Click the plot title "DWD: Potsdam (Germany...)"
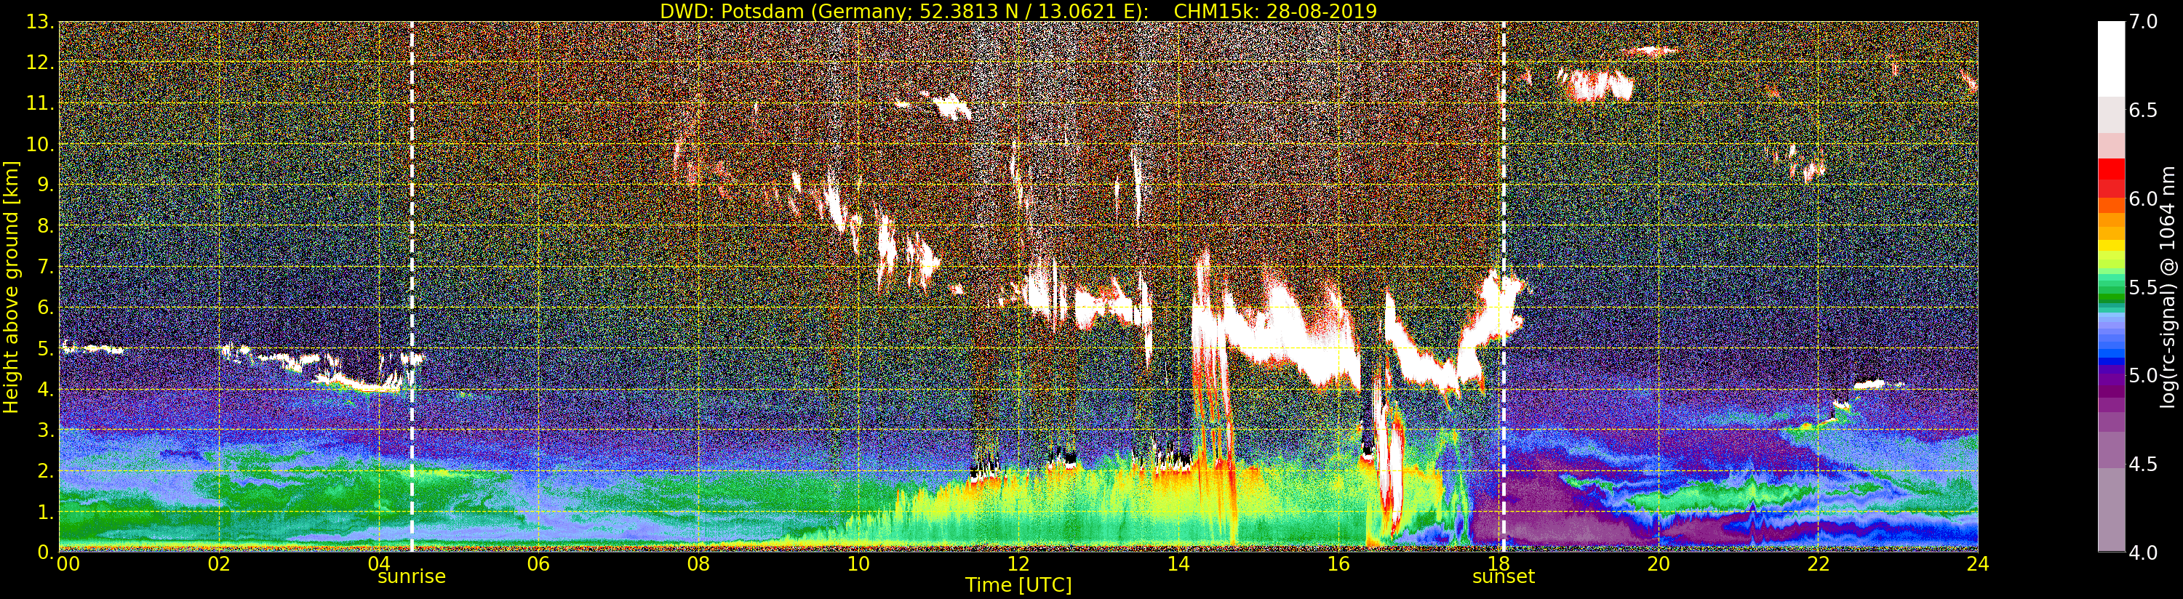Image resolution: width=2183 pixels, height=599 pixels. (1018, 11)
